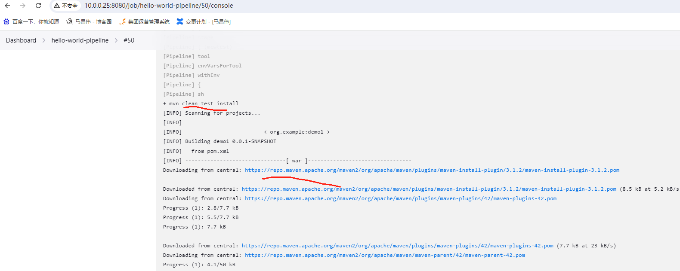
Task: Go to the Dashboard breadcrumb
Action: [x=21, y=40]
